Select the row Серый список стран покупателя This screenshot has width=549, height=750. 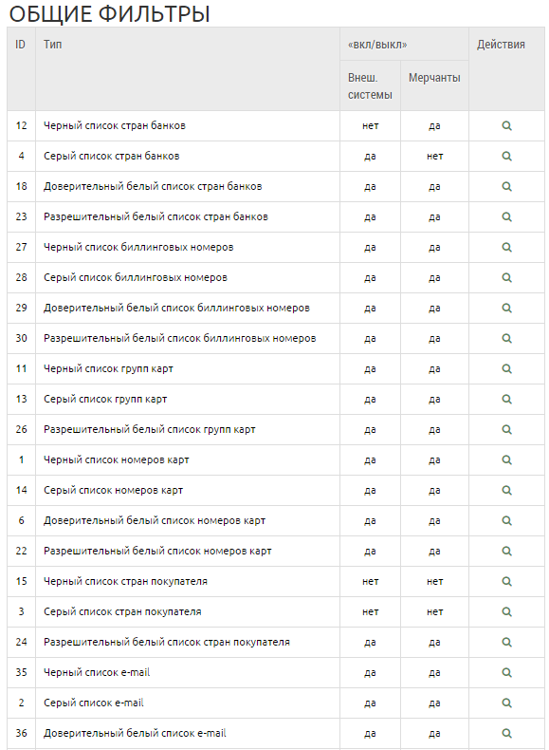click(x=276, y=611)
